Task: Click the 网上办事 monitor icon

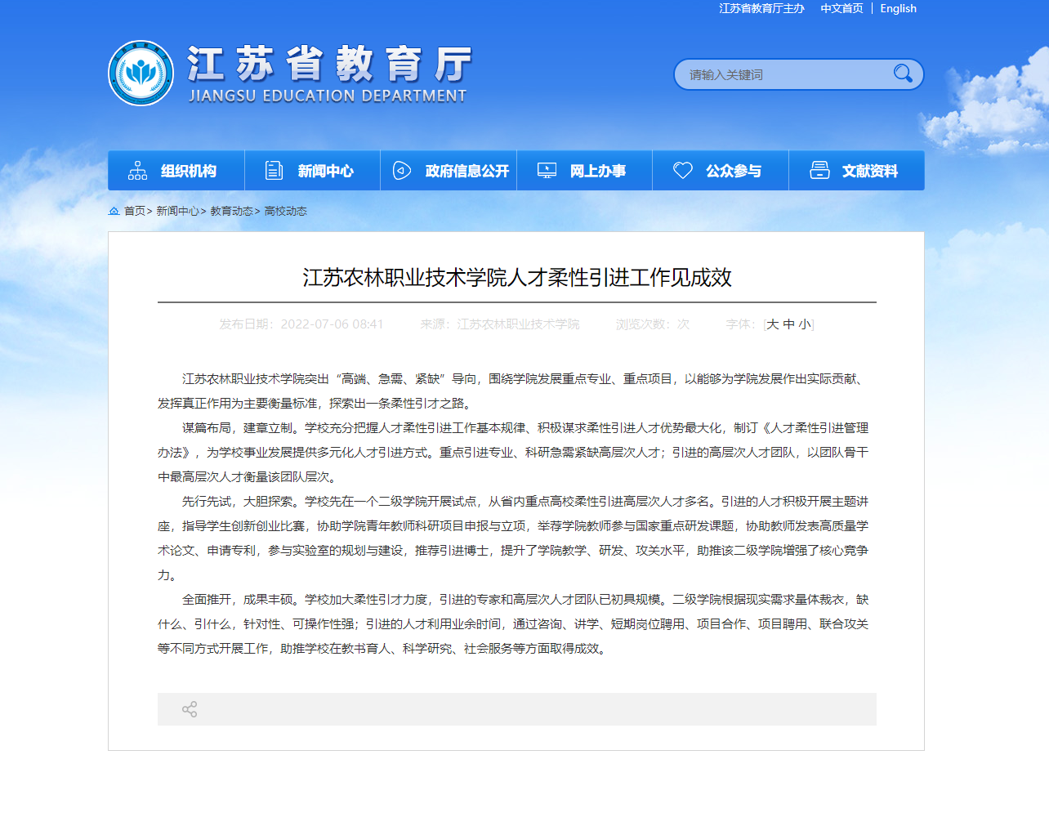Action: [547, 171]
